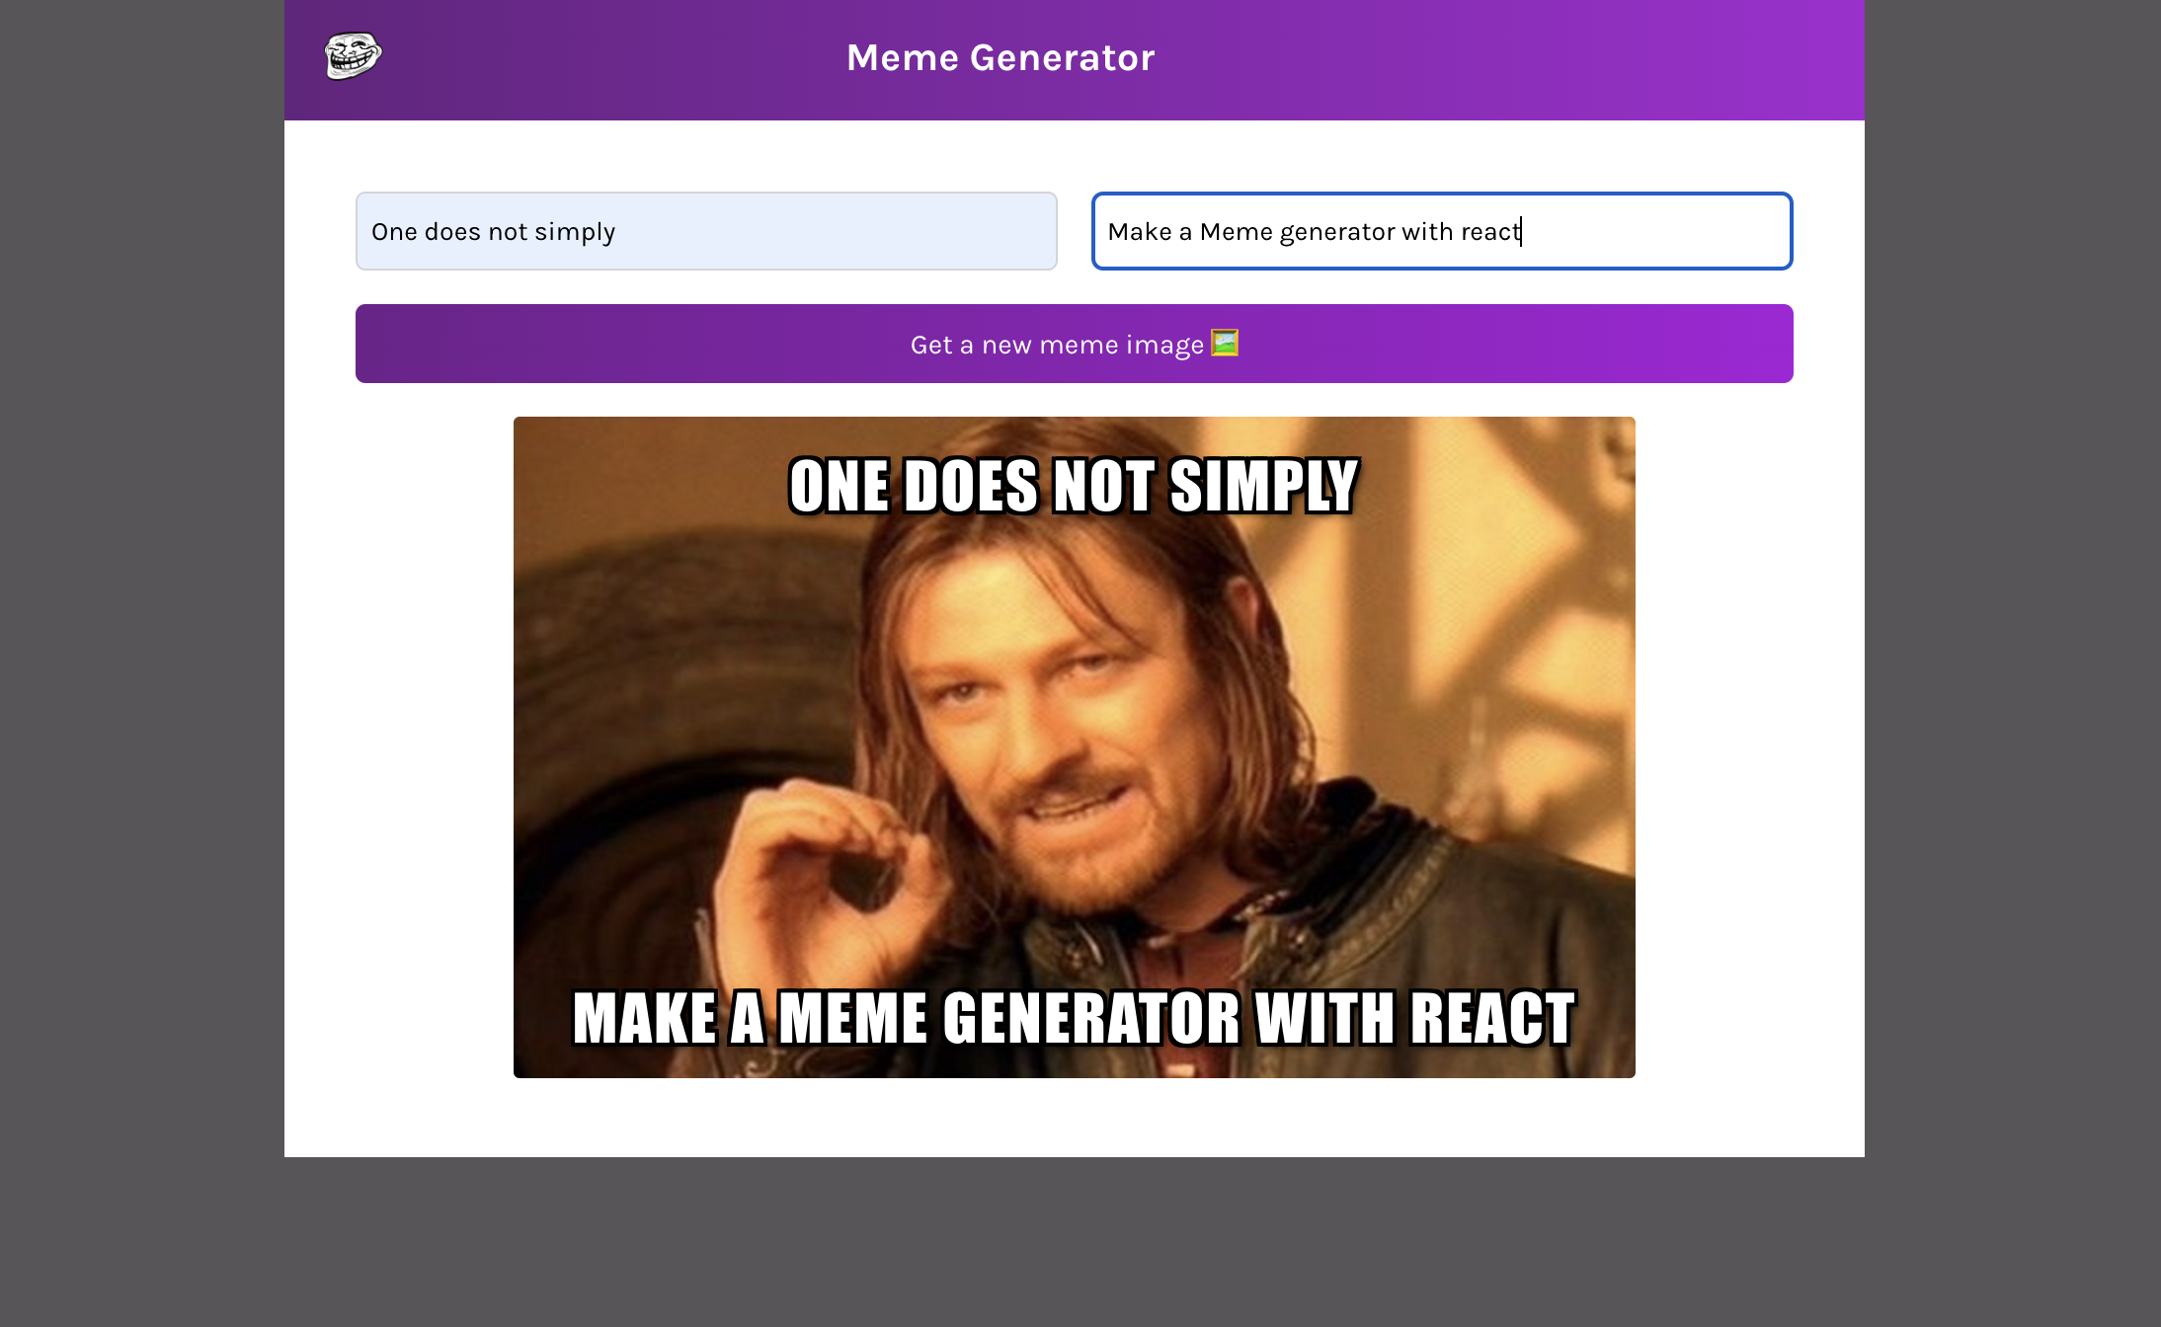
Task: Click the Meme Generator header title
Action: pyautogui.click(x=1000, y=57)
